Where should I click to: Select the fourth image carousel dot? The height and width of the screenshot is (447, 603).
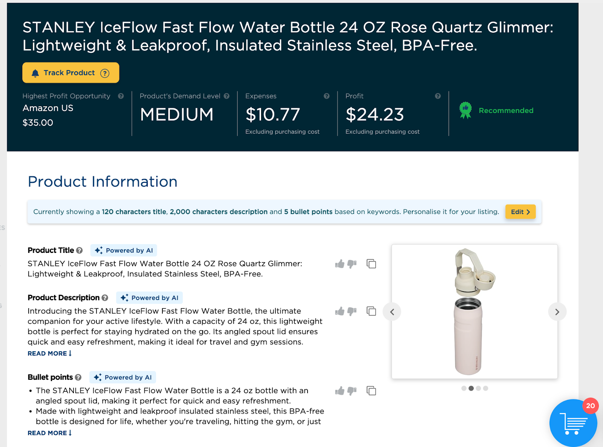click(485, 388)
